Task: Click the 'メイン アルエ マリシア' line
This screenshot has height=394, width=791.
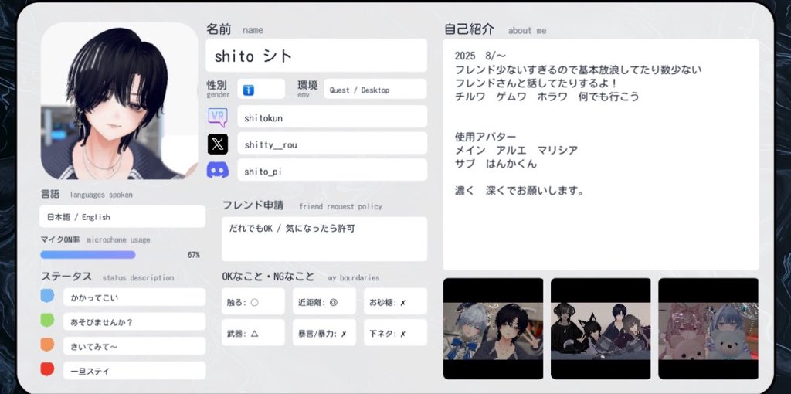Action: [x=517, y=151]
